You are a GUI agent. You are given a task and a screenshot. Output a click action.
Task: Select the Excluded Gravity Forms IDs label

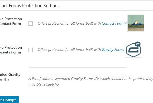tap(10, 77)
